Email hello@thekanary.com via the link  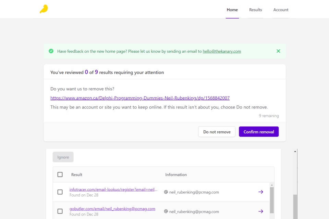tap(222, 51)
